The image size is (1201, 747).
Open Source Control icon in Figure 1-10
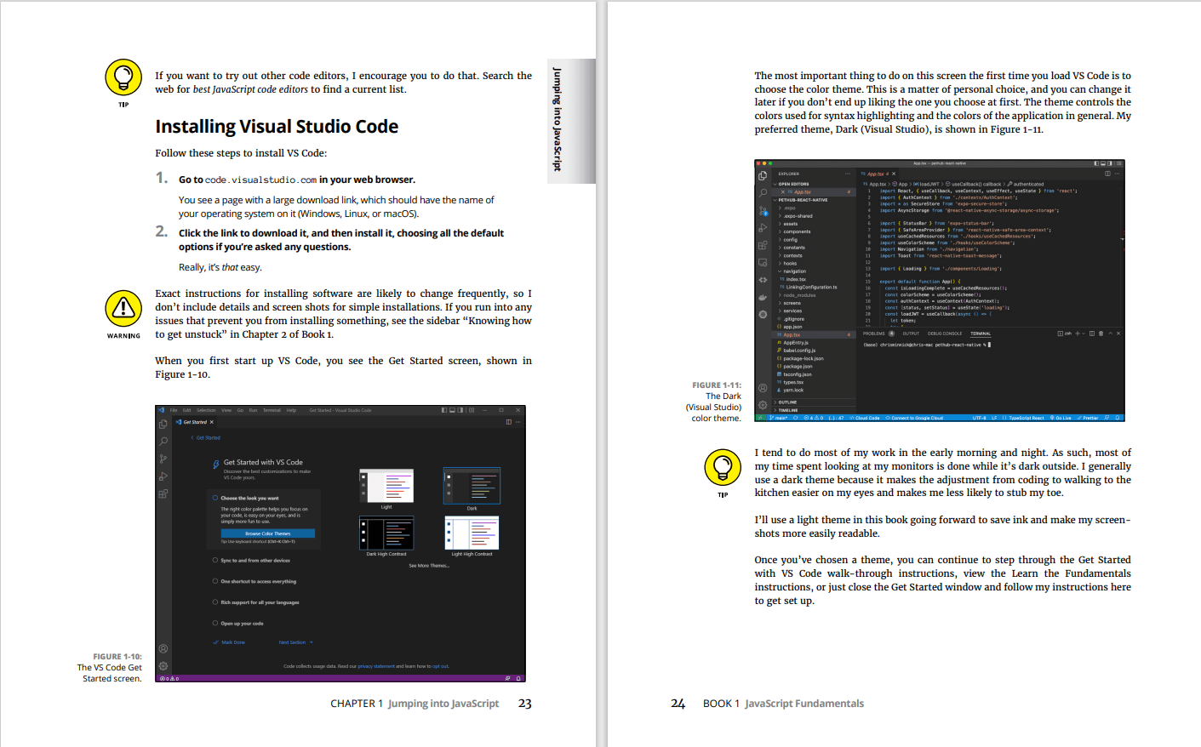(x=163, y=459)
